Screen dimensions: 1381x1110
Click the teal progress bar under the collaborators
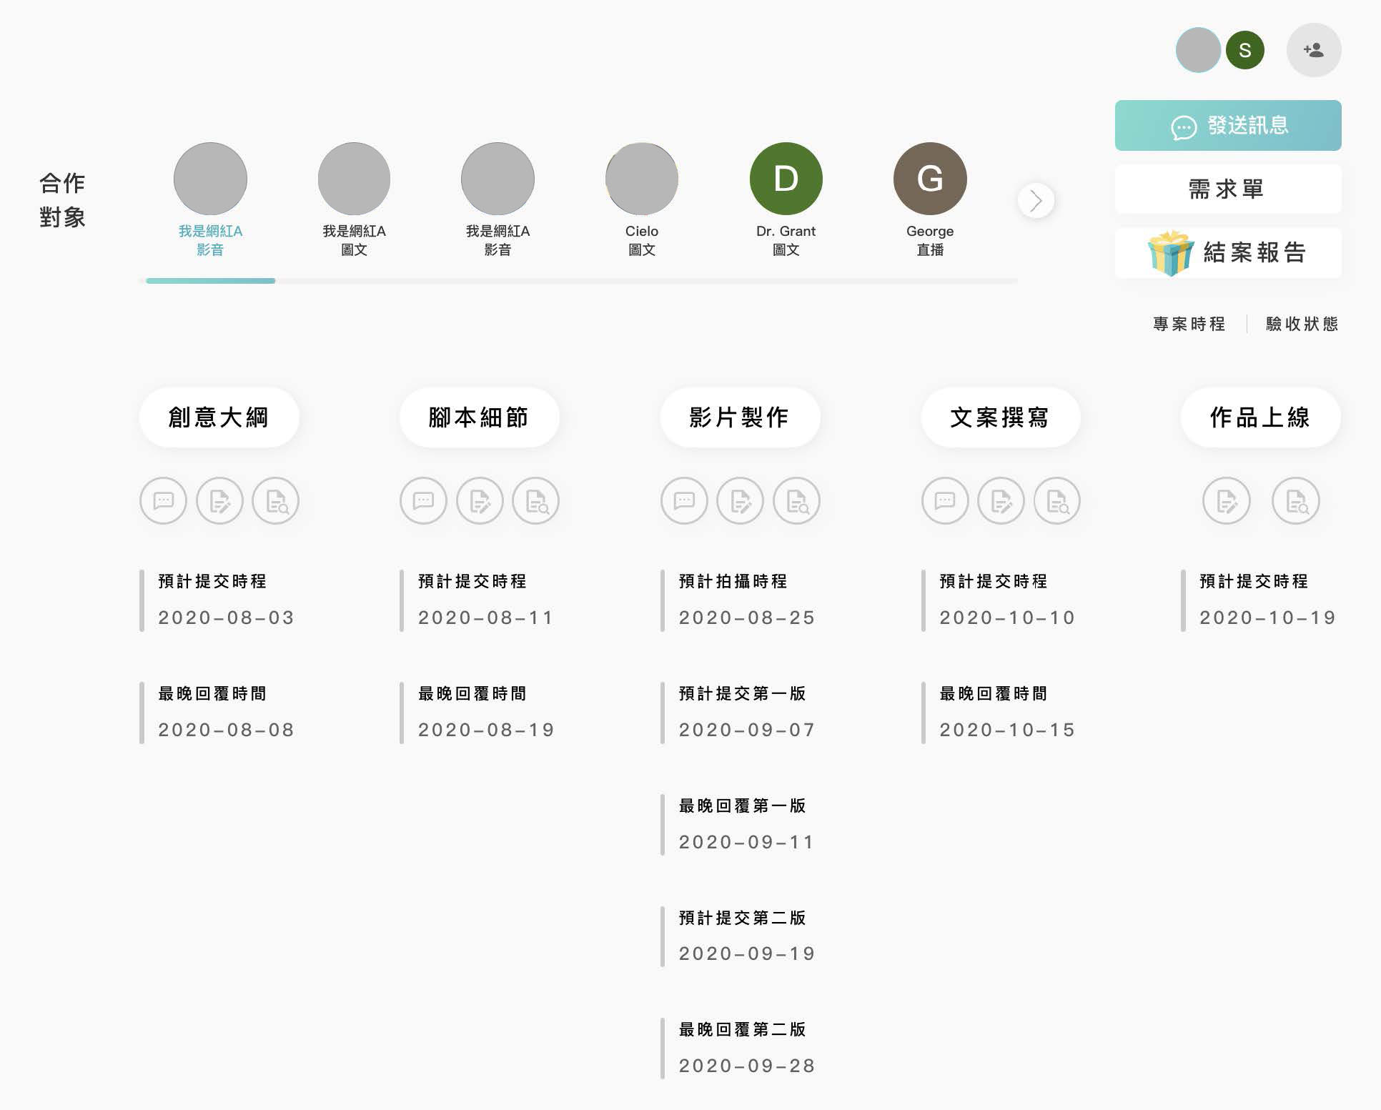[x=209, y=282]
